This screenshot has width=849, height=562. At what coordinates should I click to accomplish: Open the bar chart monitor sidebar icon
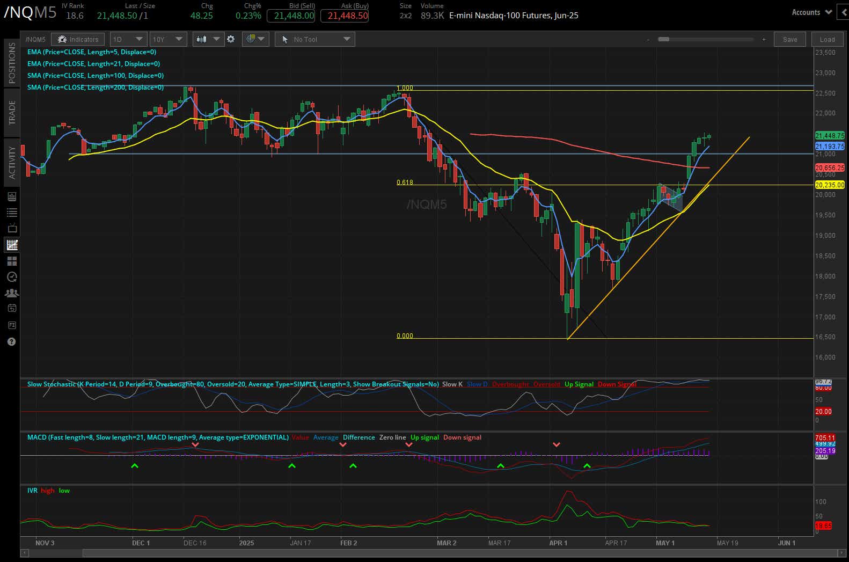(x=12, y=197)
